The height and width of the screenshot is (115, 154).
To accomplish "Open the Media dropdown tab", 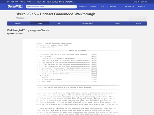I will tap(118, 24).
